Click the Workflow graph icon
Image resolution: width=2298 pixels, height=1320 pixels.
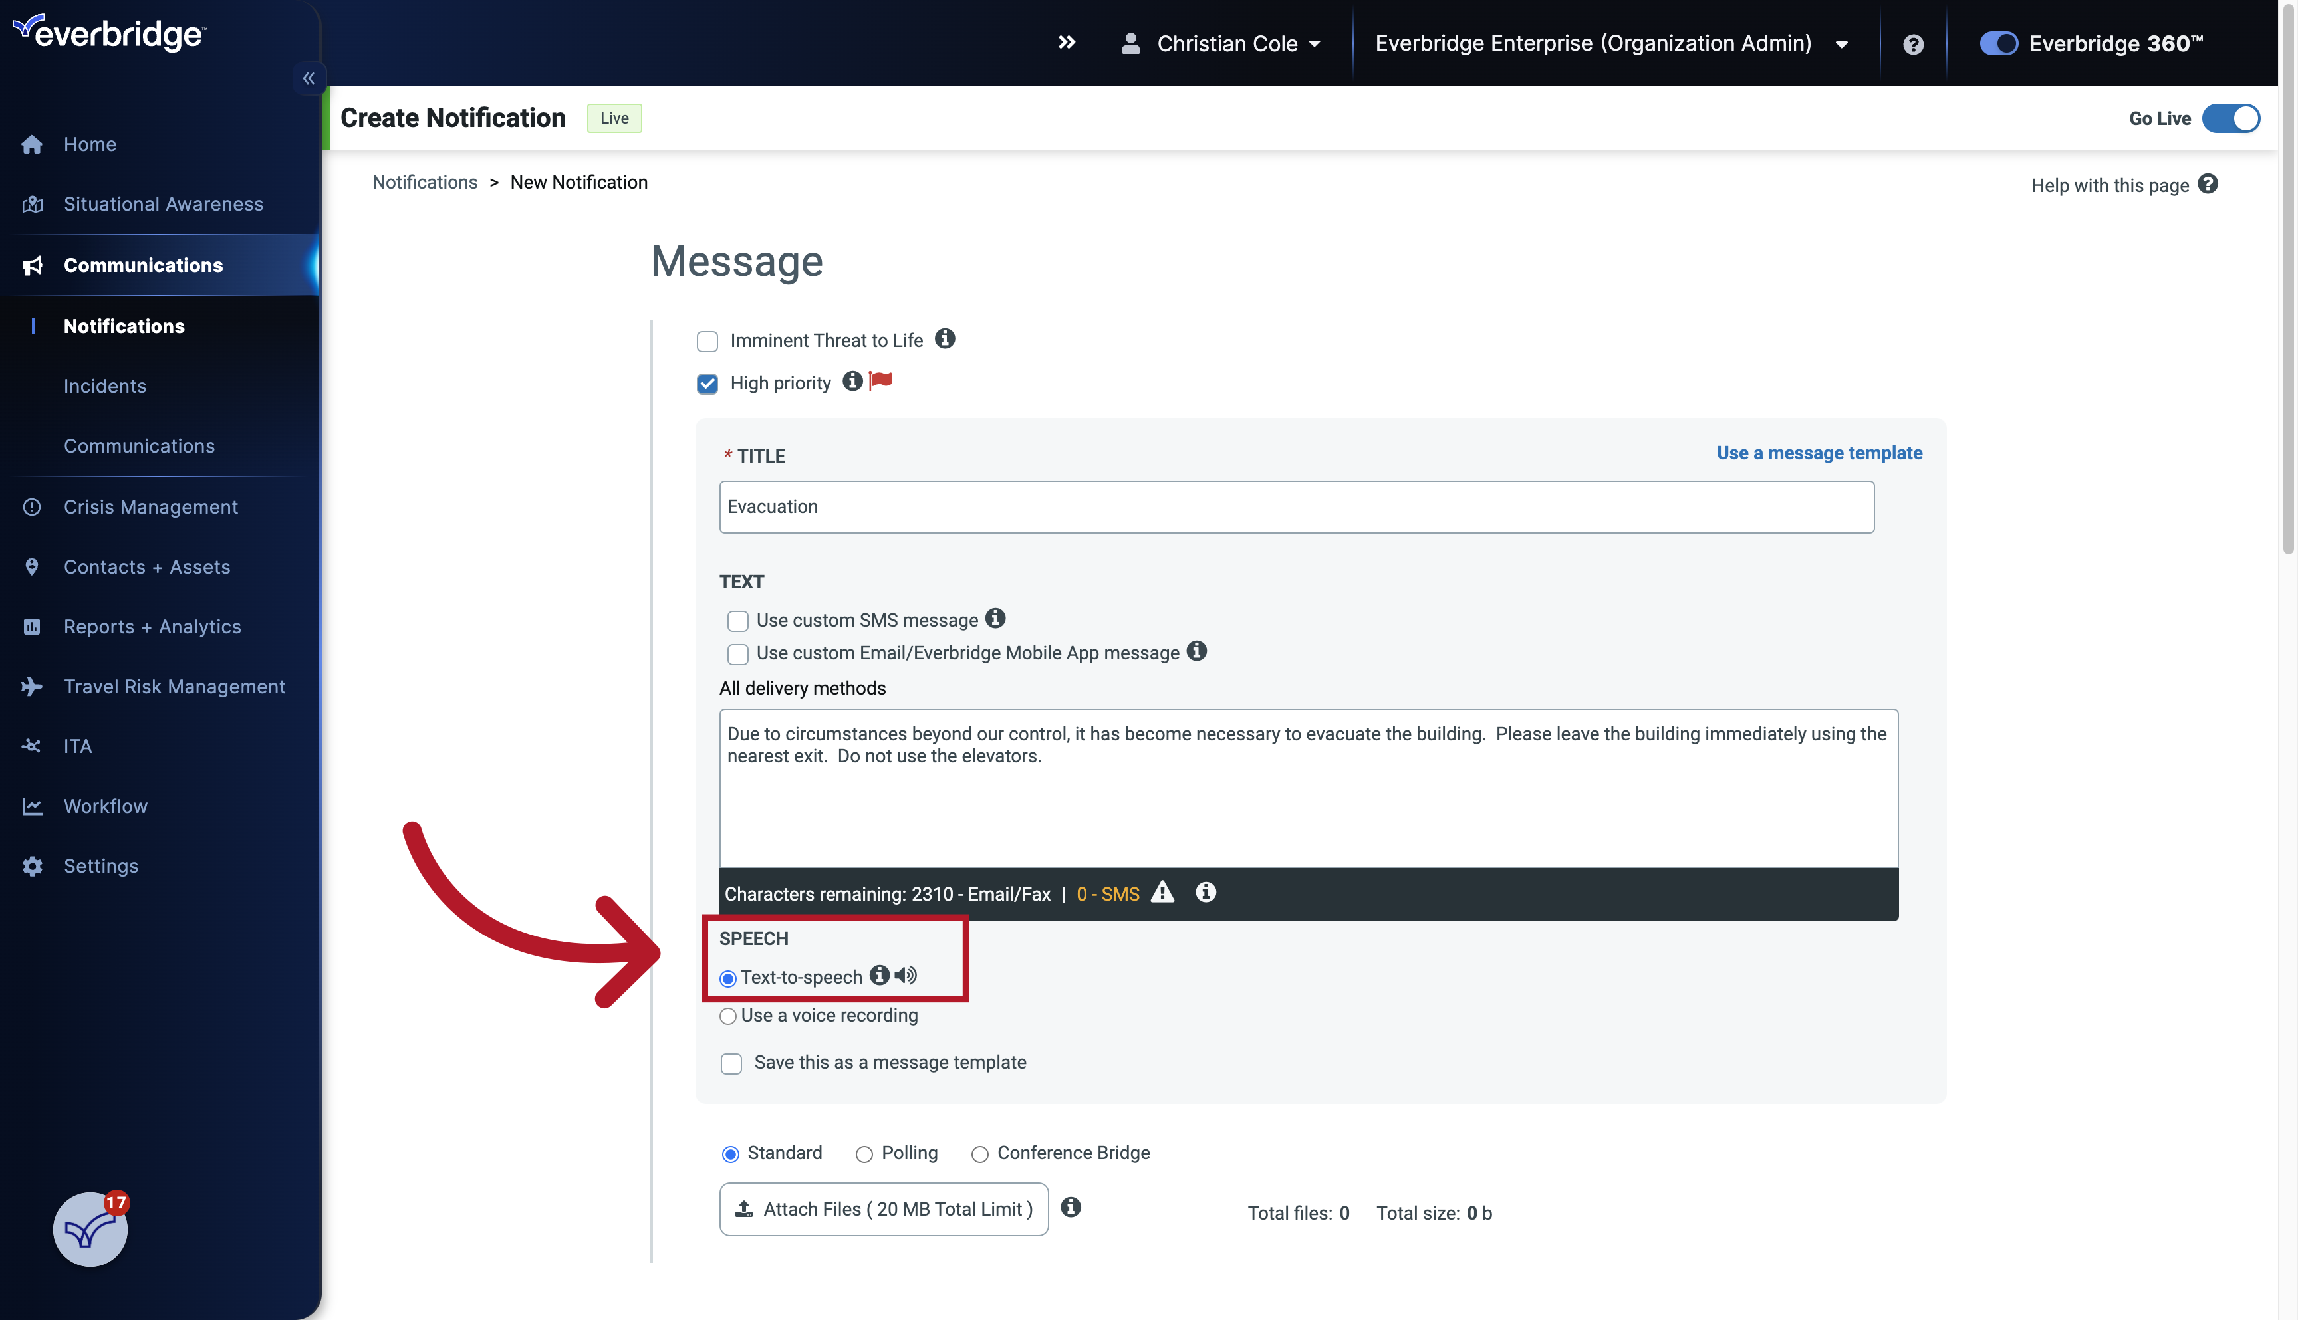click(32, 806)
